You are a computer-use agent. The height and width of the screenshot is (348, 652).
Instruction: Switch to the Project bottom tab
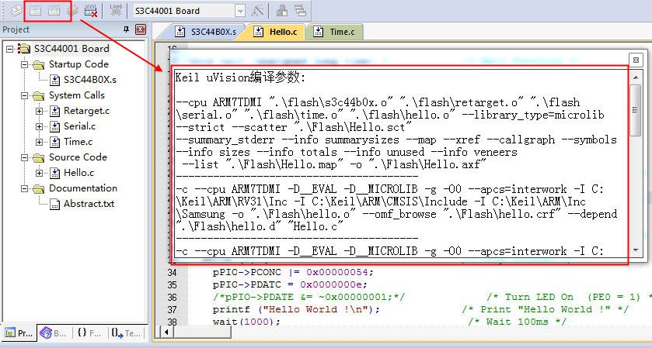click(19, 333)
